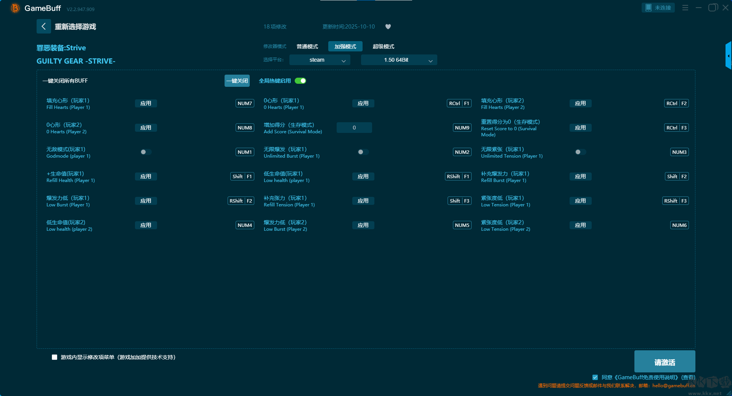
Task: Apply Low Tension (Player 1)
Action: pyautogui.click(x=580, y=201)
